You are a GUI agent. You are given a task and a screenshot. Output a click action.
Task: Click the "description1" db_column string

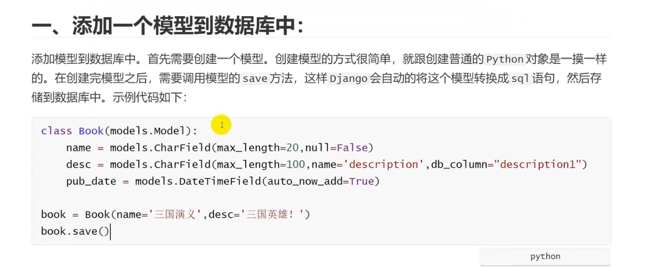[x=540, y=164]
